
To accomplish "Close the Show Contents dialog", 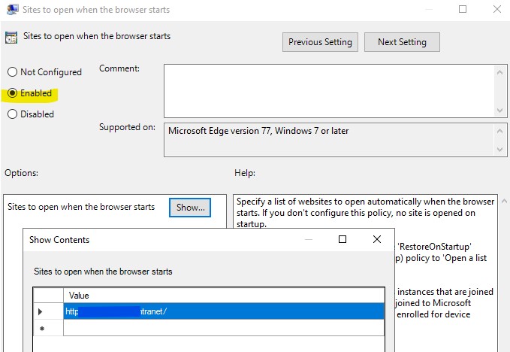I will click(377, 240).
